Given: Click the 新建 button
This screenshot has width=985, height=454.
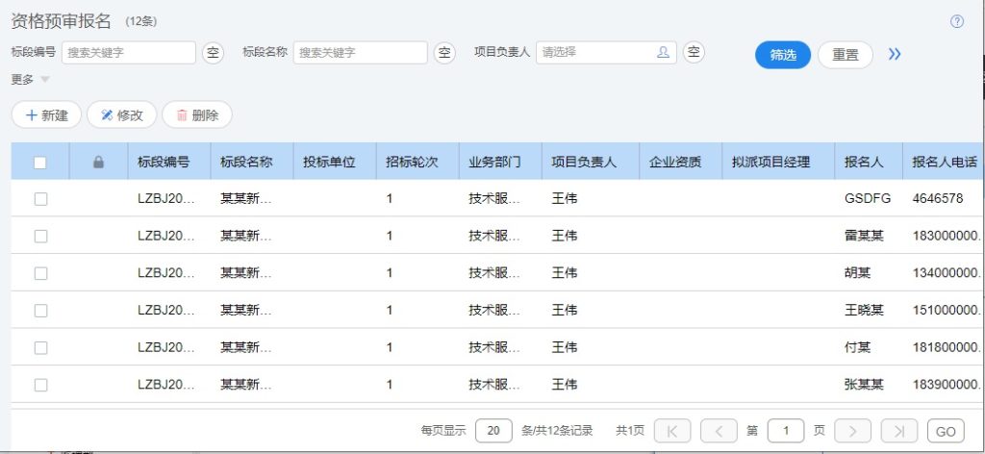Looking at the screenshot, I should (x=46, y=115).
